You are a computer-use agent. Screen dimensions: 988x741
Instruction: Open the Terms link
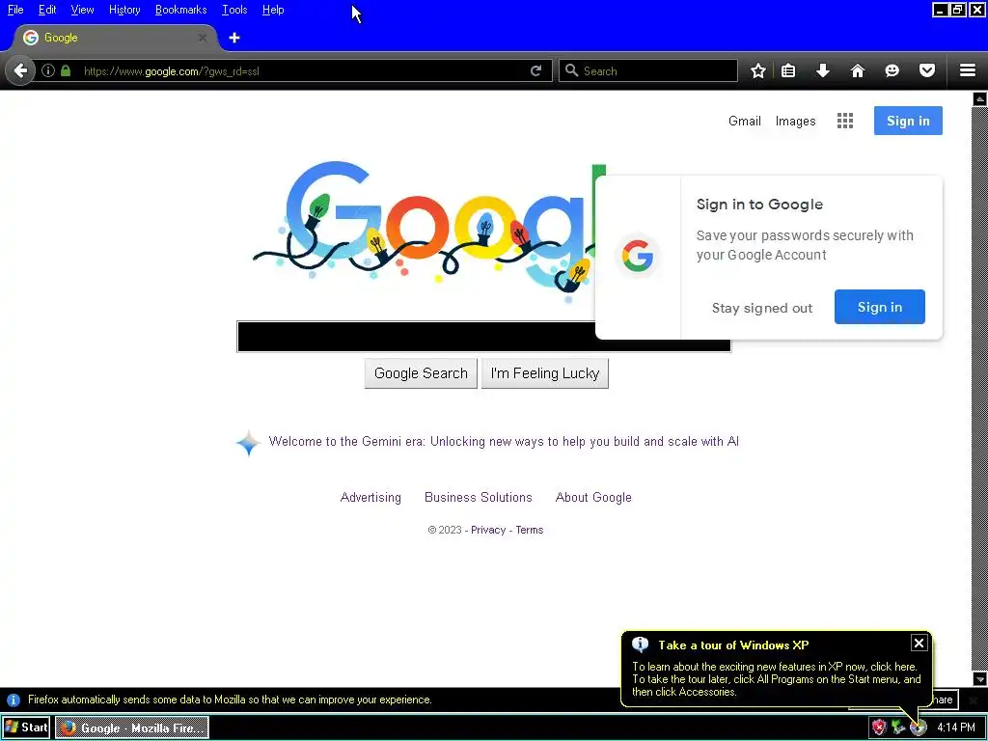click(530, 530)
